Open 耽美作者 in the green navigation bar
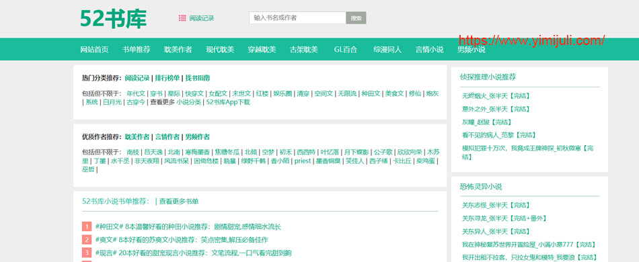Viewport: 639px width, 262px height. click(178, 50)
